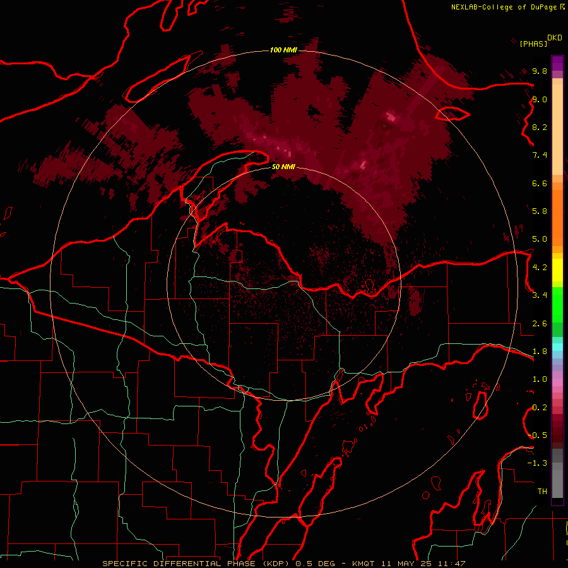This screenshot has height=568, width=568.
Task: Click the 4.2 scale value
Action: [540, 268]
